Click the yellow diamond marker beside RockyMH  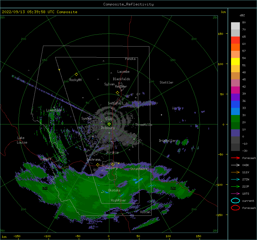(x=76, y=74)
